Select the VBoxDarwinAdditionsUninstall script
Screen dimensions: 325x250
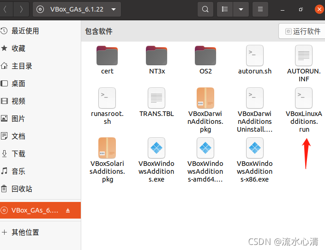click(x=255, y=110)
